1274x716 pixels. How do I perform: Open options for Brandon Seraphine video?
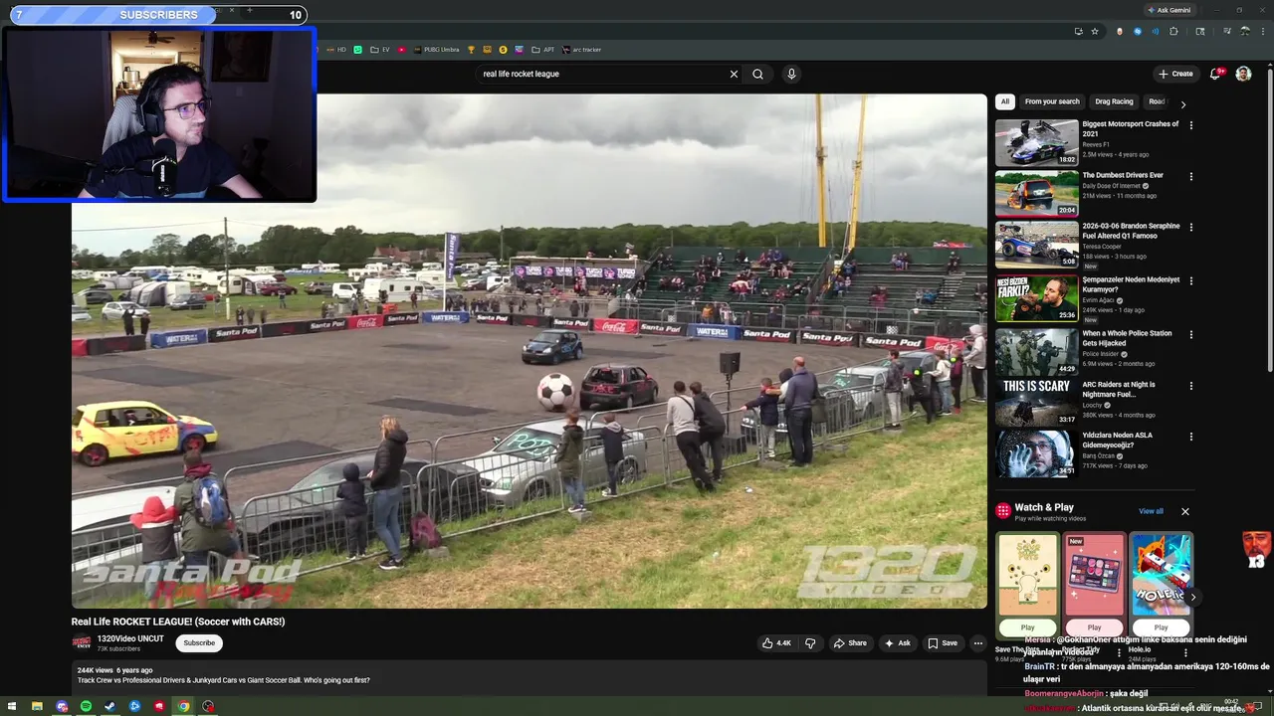(1190, 227)
